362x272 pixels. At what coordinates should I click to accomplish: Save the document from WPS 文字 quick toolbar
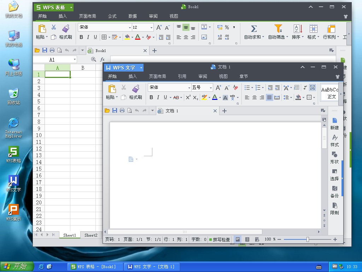pos(115,110)
